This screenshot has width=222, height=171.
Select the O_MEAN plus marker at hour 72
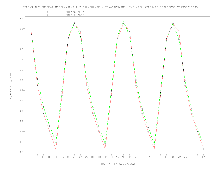179,32
